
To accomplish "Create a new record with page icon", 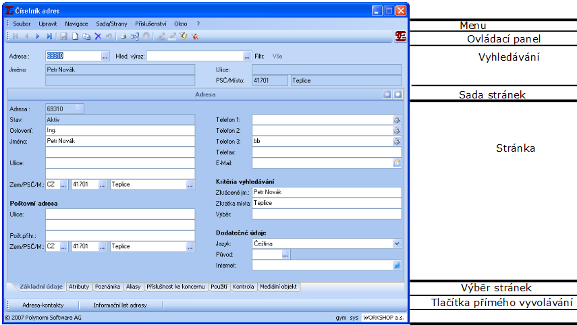I will click(75, 36).
